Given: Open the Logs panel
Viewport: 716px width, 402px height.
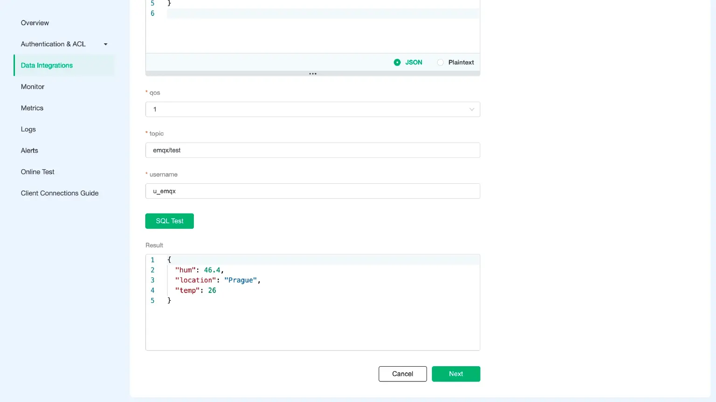Looking at the screenshot, I should [x=28, y=129].
